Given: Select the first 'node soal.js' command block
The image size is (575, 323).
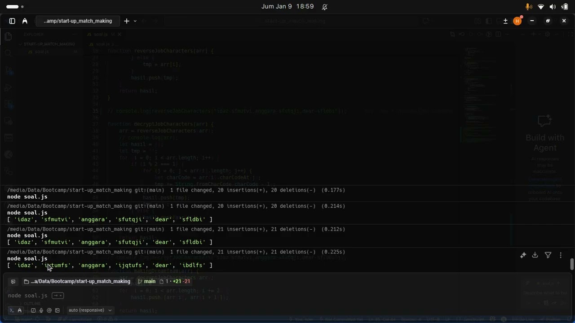Looking at the screenshot, I should 27,197.
